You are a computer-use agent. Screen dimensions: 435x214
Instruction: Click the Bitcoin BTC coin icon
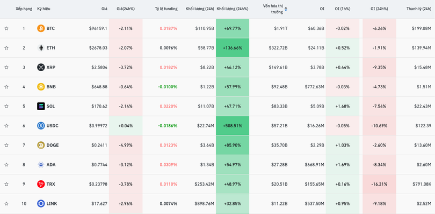(41, 28)
